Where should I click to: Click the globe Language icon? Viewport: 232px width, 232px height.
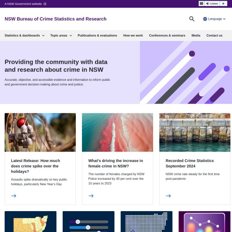205,19
